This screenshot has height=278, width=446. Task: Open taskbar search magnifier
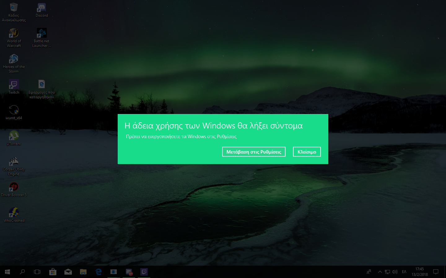[x=22, y=272]
